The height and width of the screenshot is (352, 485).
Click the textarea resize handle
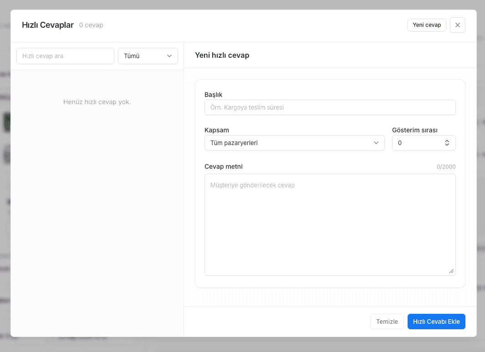(451, 271)
